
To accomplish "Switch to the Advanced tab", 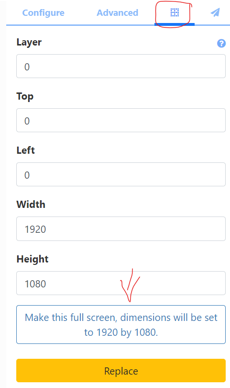I will pyautogui.click(x=117, y=12).
